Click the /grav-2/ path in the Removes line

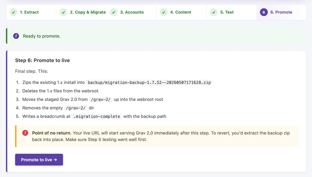pyautogui.click(x=76, y=108)
